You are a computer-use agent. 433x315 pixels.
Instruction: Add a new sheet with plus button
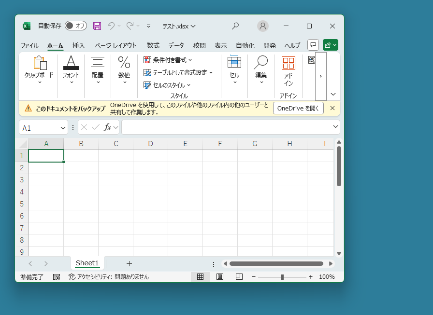(129, 263)
